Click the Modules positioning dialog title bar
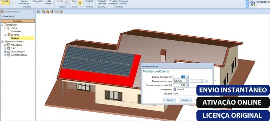The height and width of the screenshot is (121, 270). pos(177,66)
